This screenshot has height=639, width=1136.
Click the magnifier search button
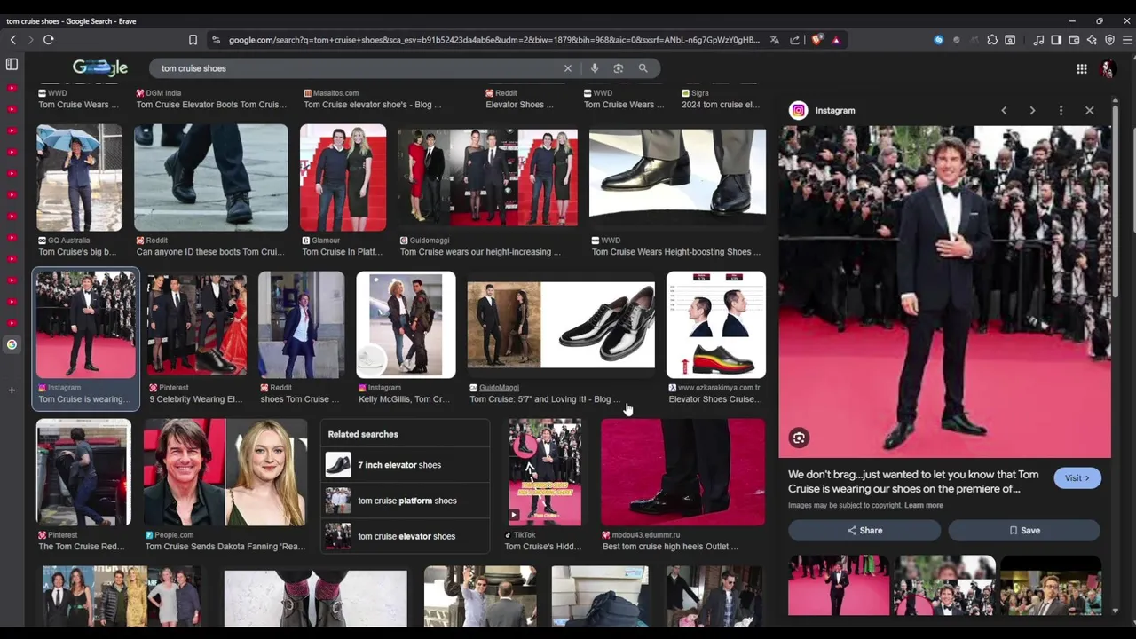(643, 68)
